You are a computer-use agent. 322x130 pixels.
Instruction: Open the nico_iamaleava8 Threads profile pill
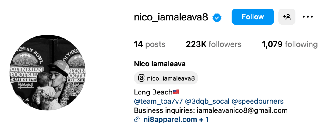(166, 78)
